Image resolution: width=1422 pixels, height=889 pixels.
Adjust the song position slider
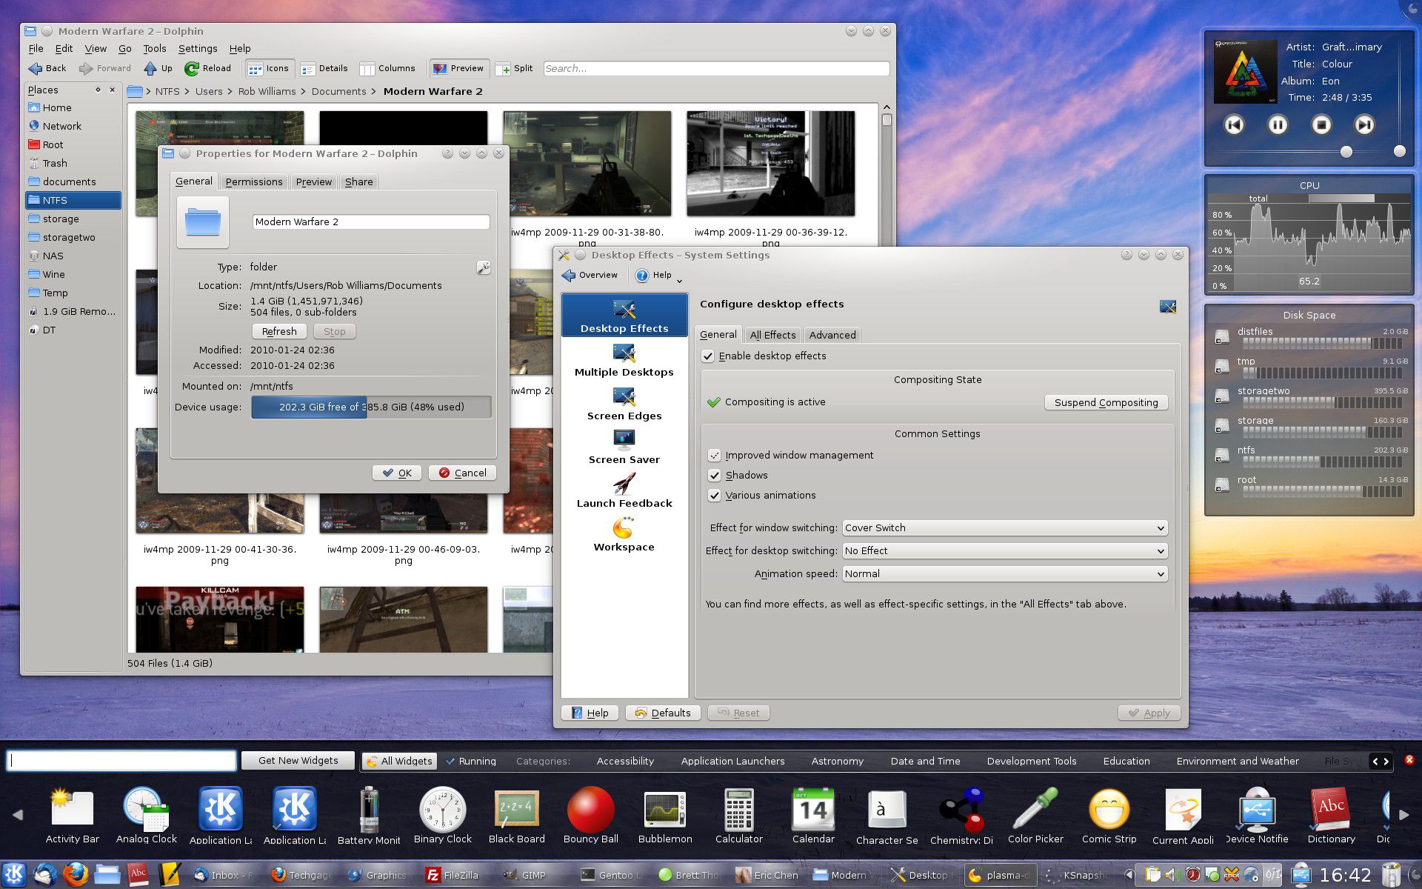click(1346, 152)
